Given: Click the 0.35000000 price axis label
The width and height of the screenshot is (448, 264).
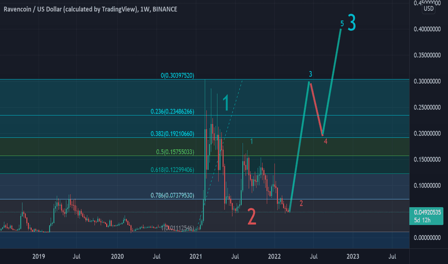Looking at the screenshot, I should (x=427, y=55).
